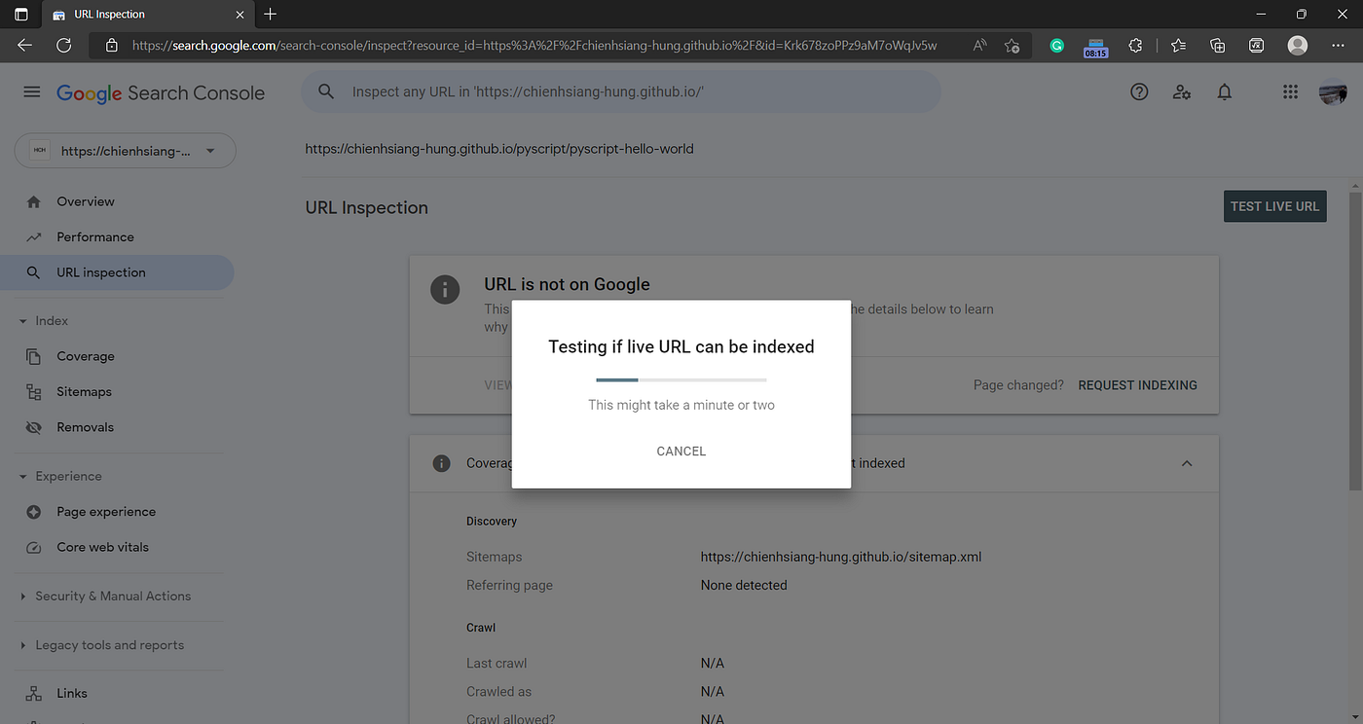Image resolution: width=1363 pixels, height=724 pixels.
Task: Open the favorites list icon
Action: (1178, 45)
